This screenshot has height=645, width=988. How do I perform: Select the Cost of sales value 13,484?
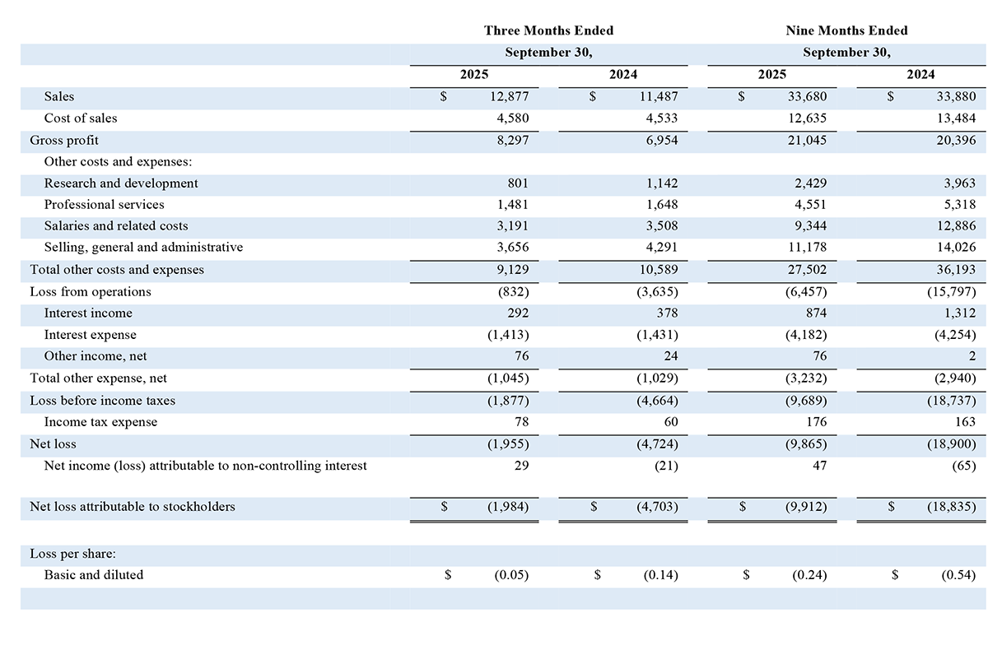(956, 118)
